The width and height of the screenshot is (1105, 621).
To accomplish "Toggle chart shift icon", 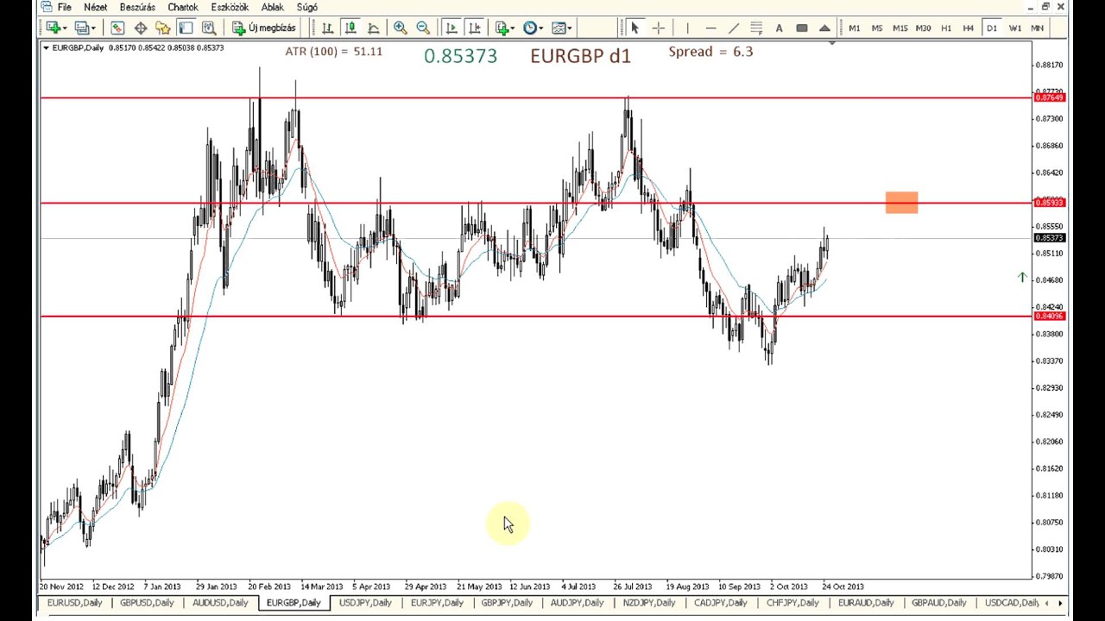I will tap(474, 28).
